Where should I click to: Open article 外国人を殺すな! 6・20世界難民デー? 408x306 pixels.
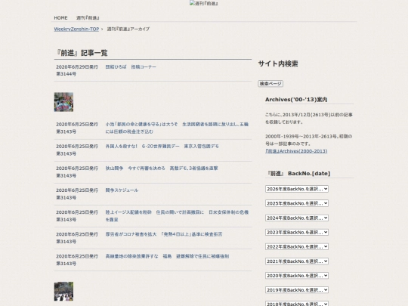[162, 147]
